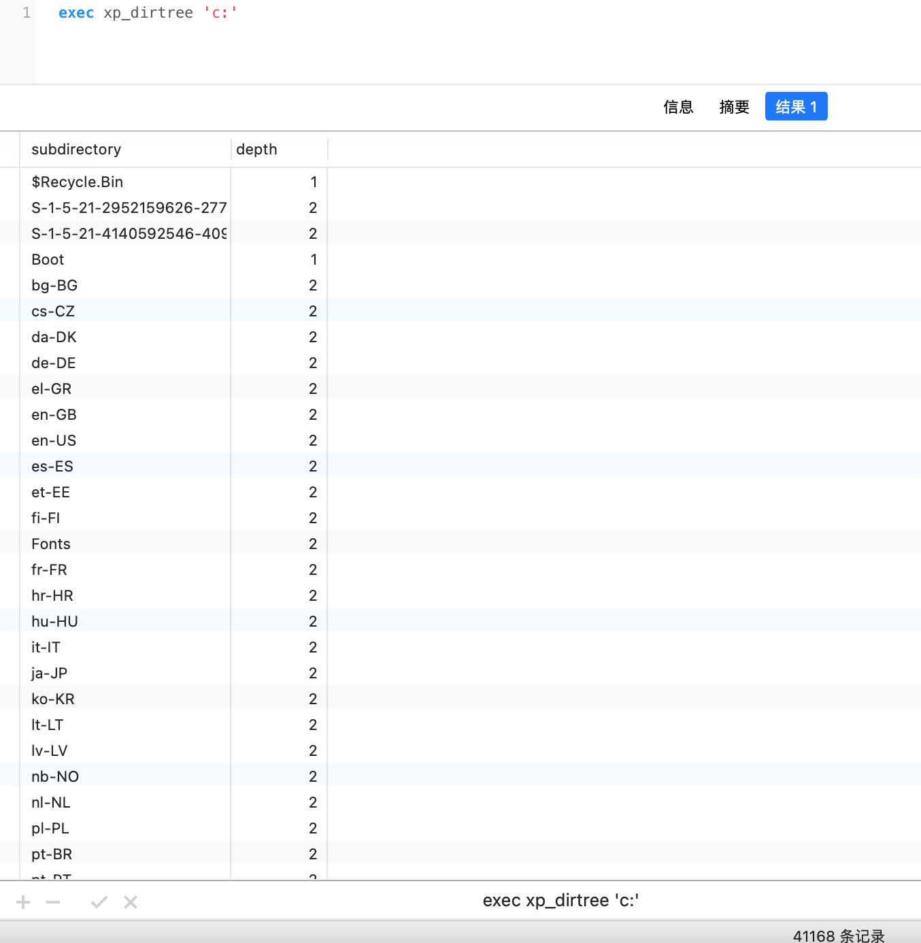The width and height of the screenshot is (921, 943).
Task: Select the en-US row
Action: 54,441
